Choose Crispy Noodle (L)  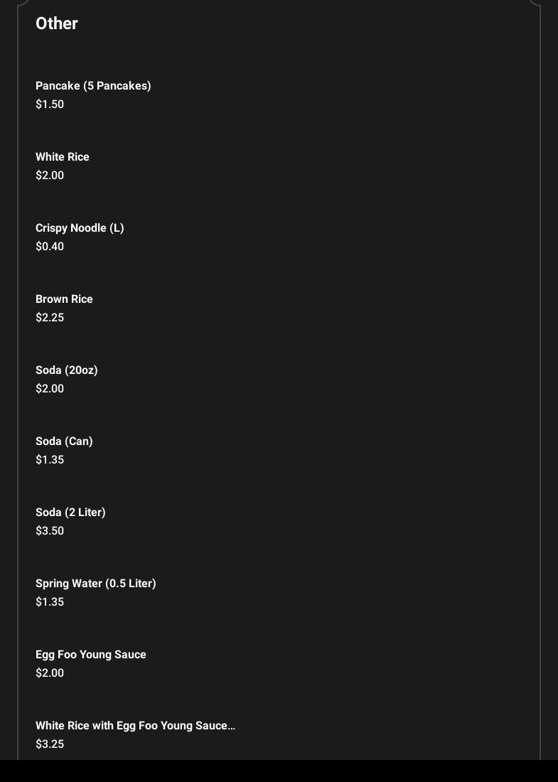coord(80,228)
